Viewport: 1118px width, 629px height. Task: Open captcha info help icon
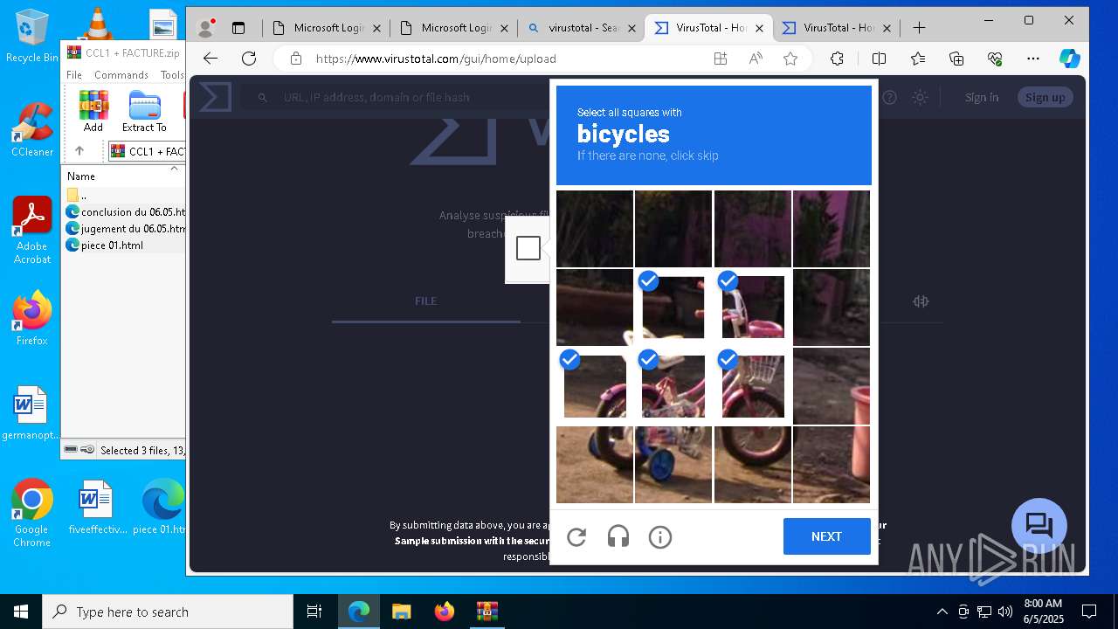[660, 536]
